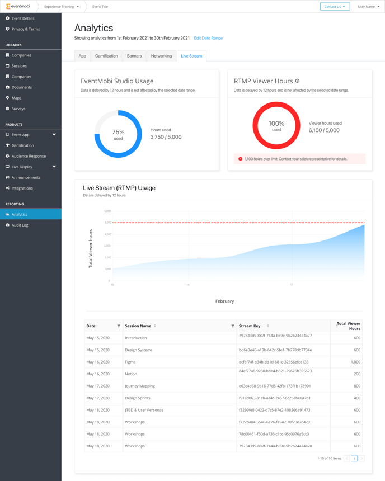Click the first Companies building icon
This screenshot has width=385, height=481.
(7, 55)
